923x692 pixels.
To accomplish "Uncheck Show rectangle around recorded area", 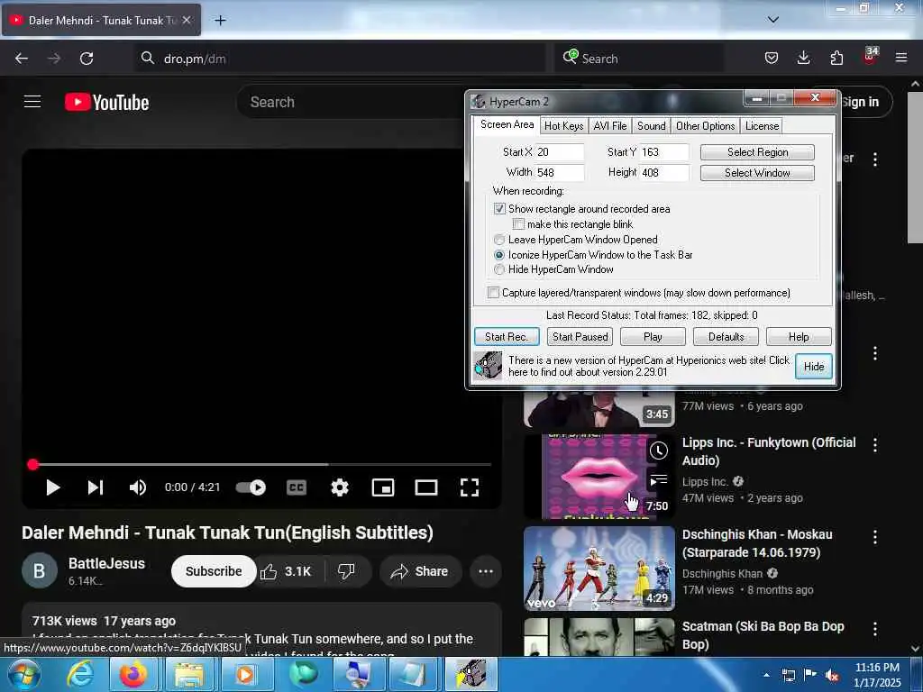I will tap(499, 209).
